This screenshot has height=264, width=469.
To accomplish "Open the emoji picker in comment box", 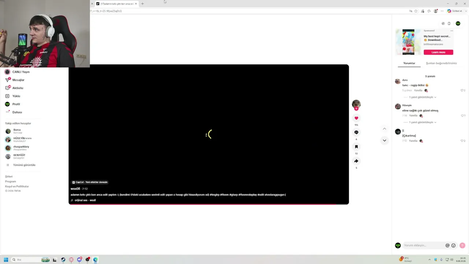I will pos(453,246).
